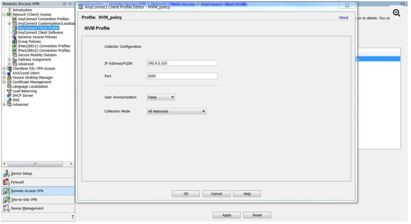Switch to Device Setup section
This screenshot has width=411, height=224.
[x=38, y=173]
